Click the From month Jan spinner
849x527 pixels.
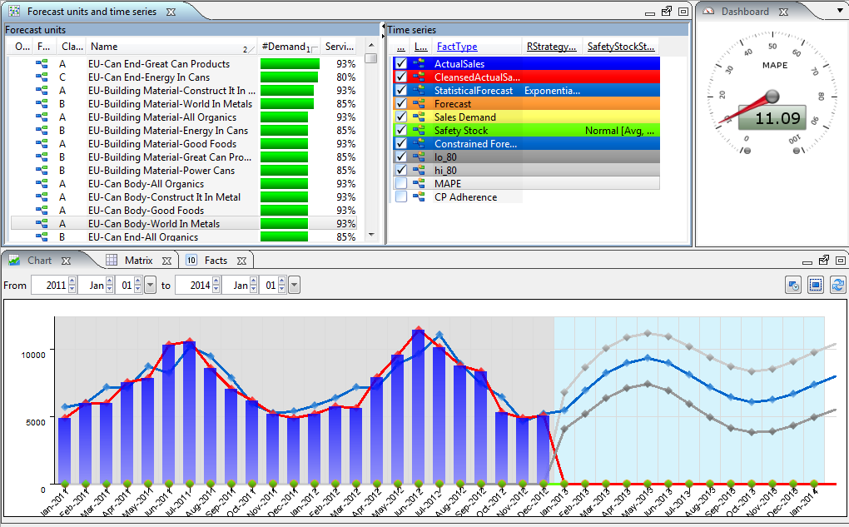(109, 285)
